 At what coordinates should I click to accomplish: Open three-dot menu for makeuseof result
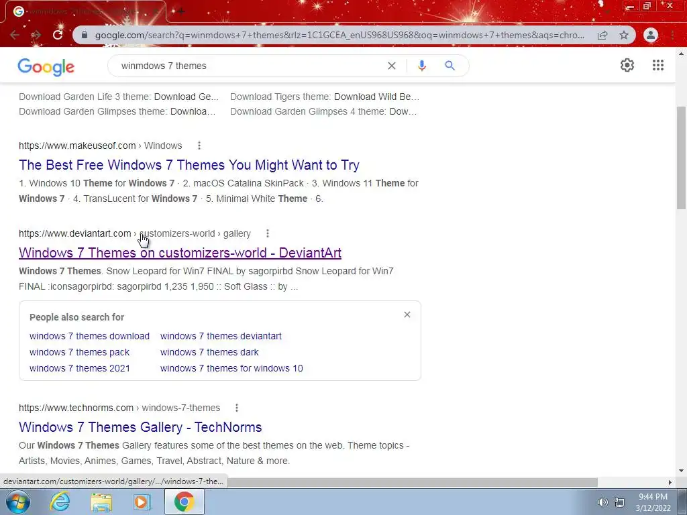199,146
